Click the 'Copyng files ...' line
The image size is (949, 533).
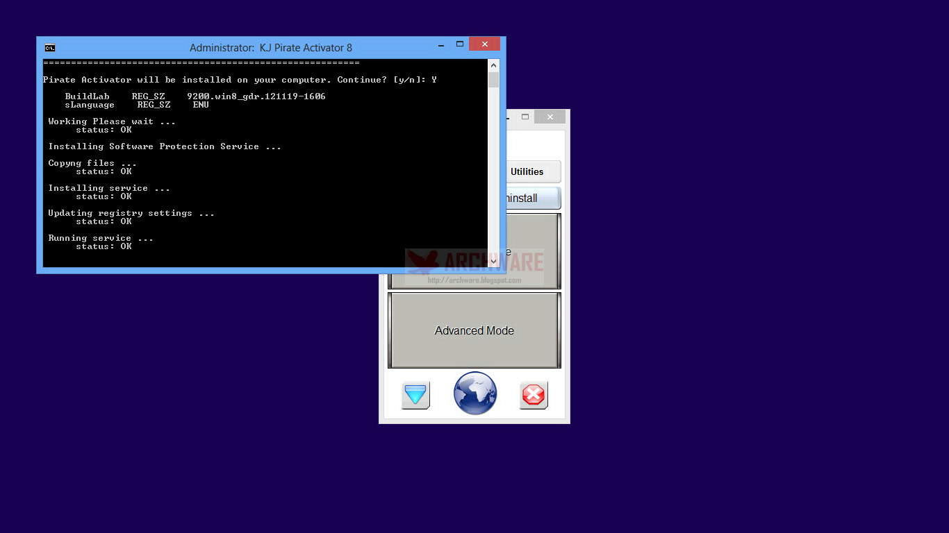[x=92, y=163]
